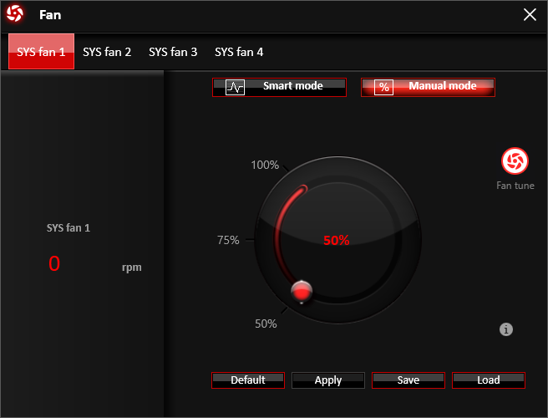The height and width of the screenshot is (418, 548).
Task: Switch to the SYS fan 3 tab
Action: tap(173, 52)
